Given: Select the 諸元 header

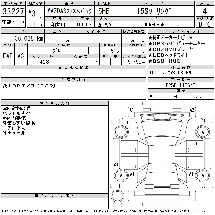Looking at the screenshot, I should 181,91.
